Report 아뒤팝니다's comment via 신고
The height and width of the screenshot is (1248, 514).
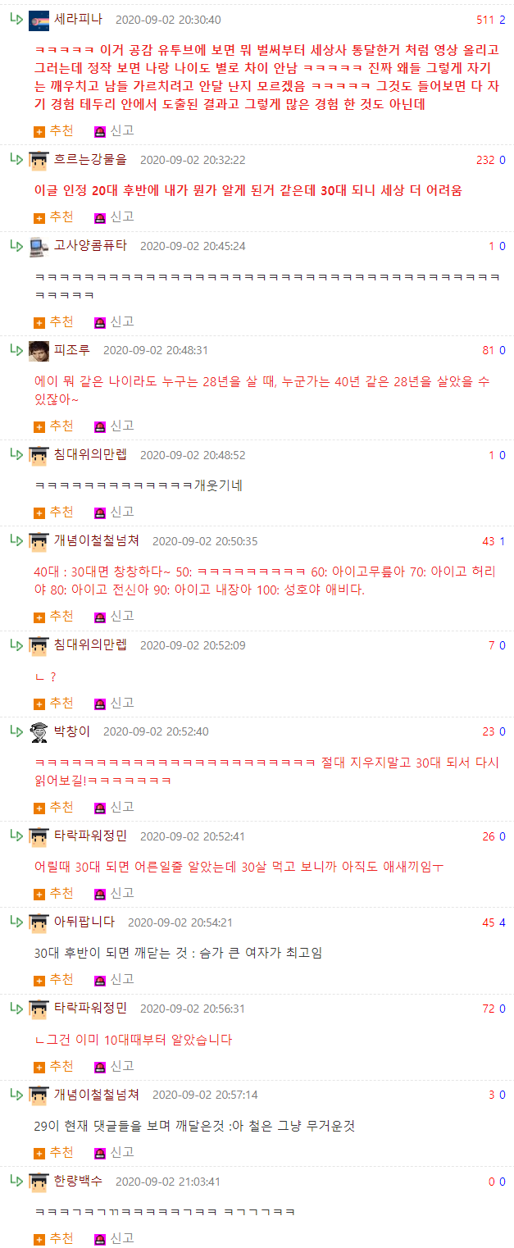[114, 979]
